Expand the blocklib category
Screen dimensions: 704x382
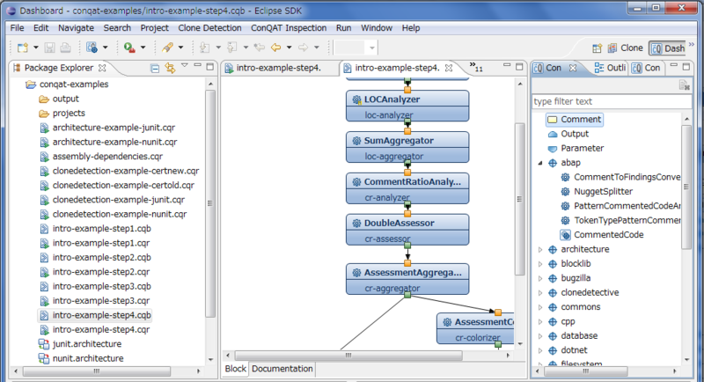coord(540,264)
